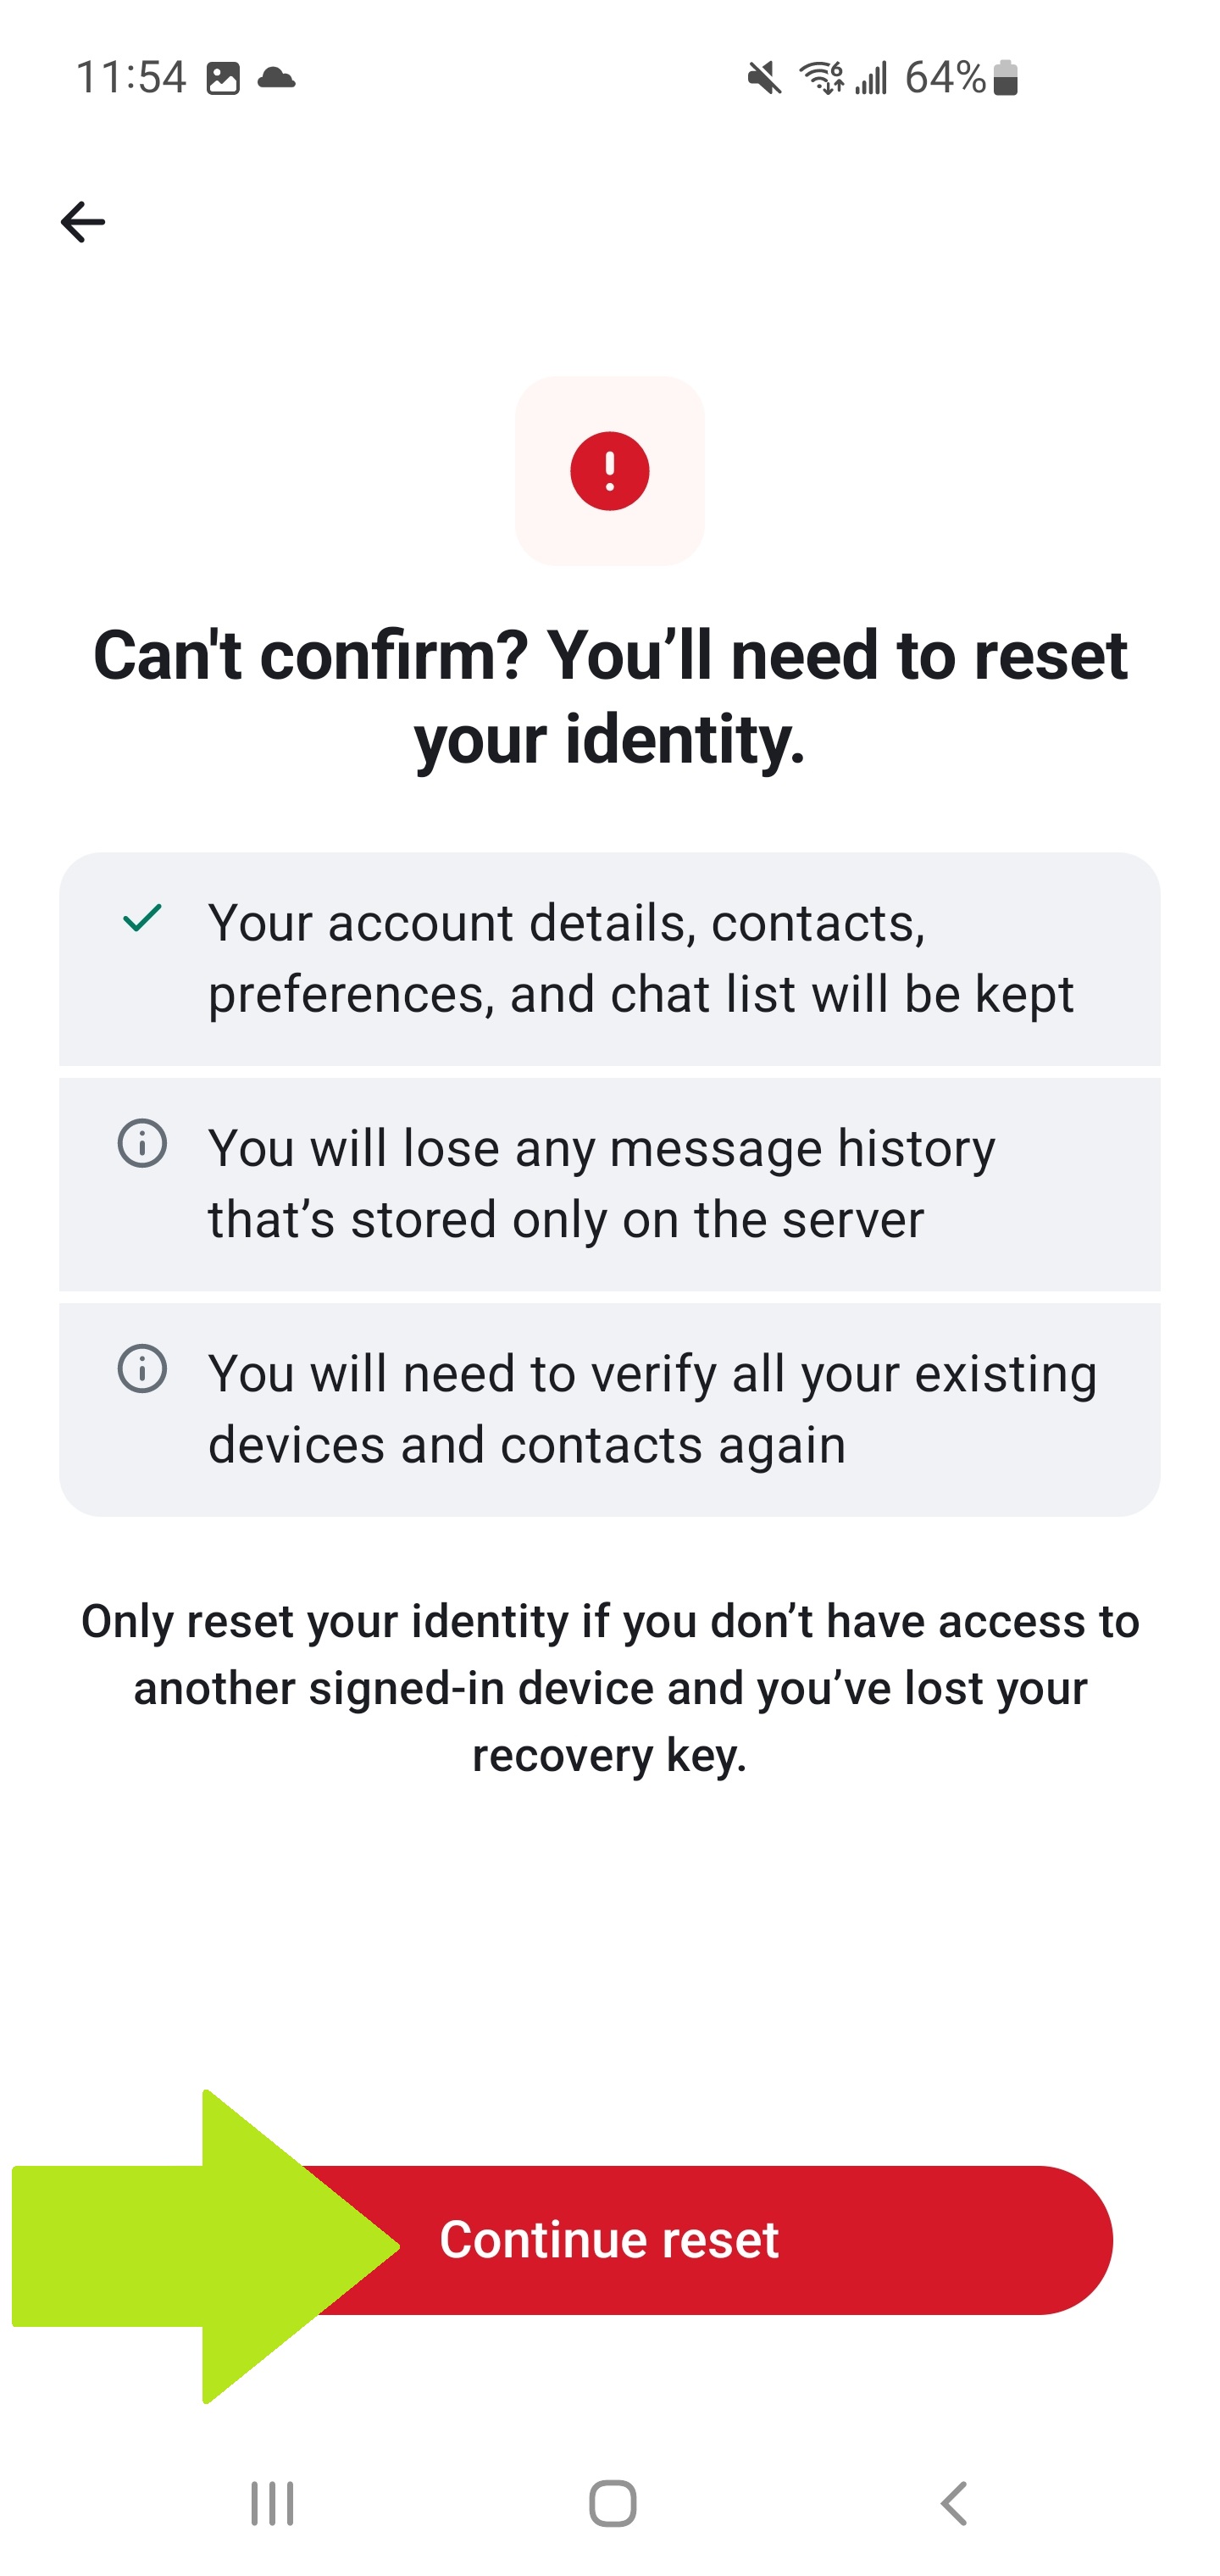The image size is (1220, 2576).
Task: Tap the muted sound icon in status bar
Action: point(763,76)
